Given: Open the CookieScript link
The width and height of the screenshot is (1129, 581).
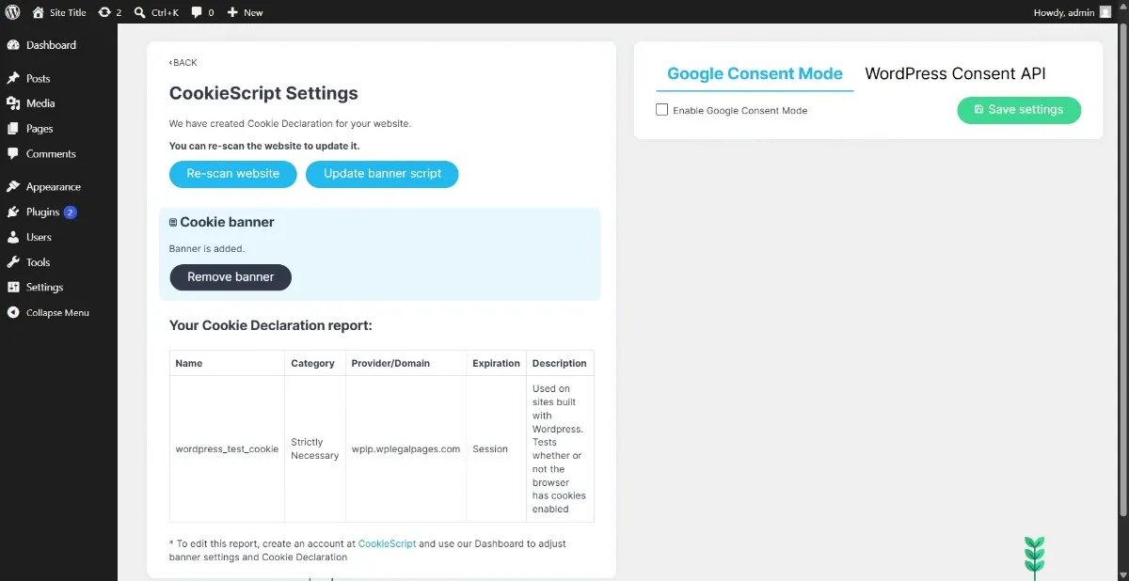Looking at the screenshot, I should [387, 543].
